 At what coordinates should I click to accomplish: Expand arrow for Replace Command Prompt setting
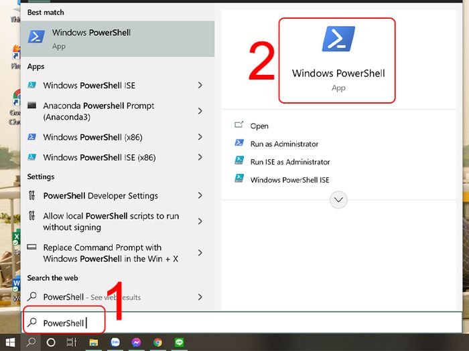(200, 253)
